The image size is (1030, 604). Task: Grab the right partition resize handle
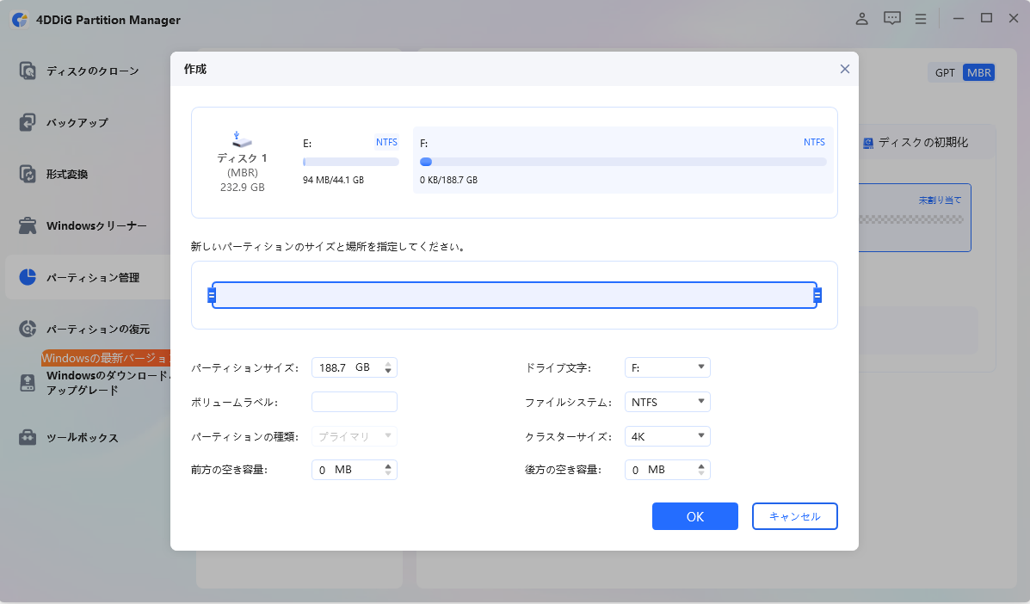(817, 295)
